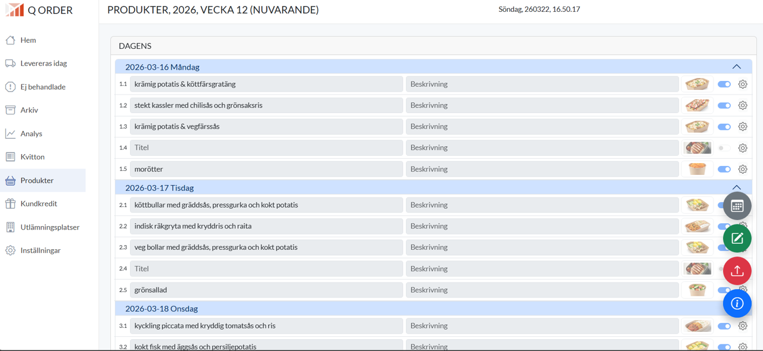Screen dimensions: 763x351
Task: Click the empty Titel field on row 1.4
Action: click(266, 148)
